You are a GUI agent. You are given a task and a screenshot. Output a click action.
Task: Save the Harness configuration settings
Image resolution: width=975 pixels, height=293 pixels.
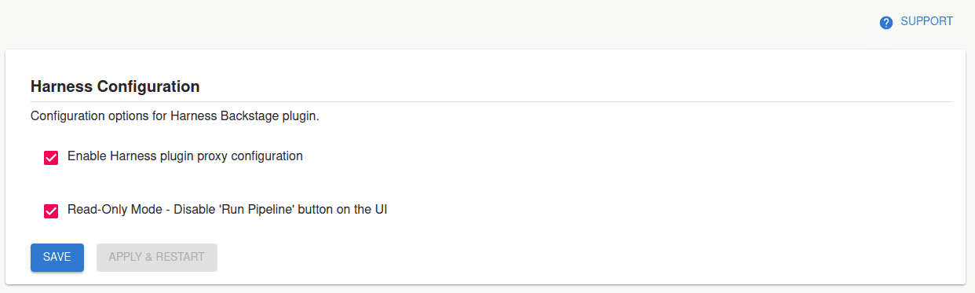(x=57, y=258)
